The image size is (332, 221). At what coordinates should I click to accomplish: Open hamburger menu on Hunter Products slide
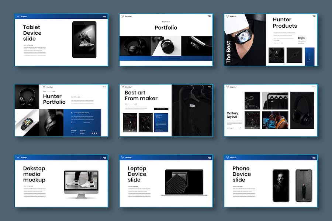point(314,16)
